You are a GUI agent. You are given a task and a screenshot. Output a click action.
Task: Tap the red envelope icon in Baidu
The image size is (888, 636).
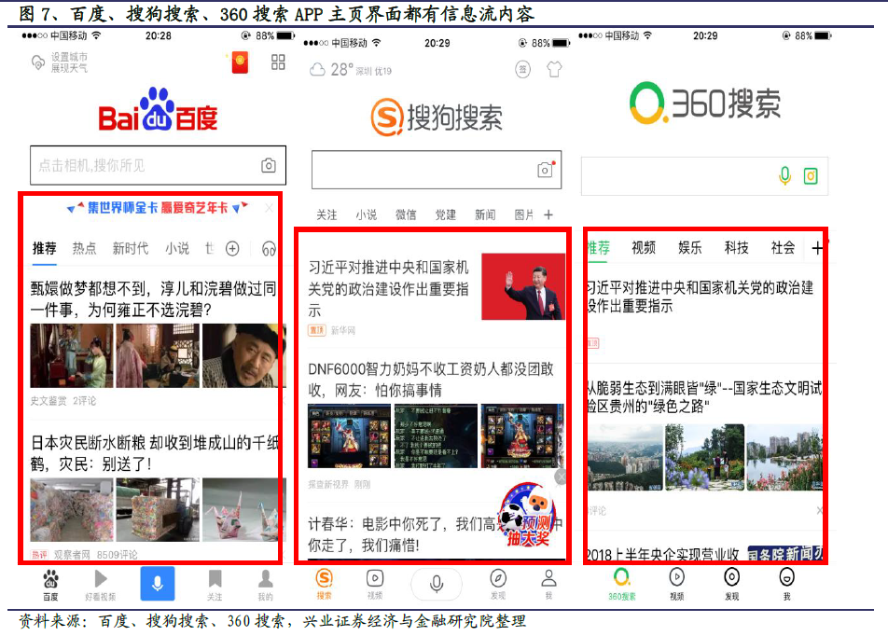pyautogui.click(x=240, y=62)
